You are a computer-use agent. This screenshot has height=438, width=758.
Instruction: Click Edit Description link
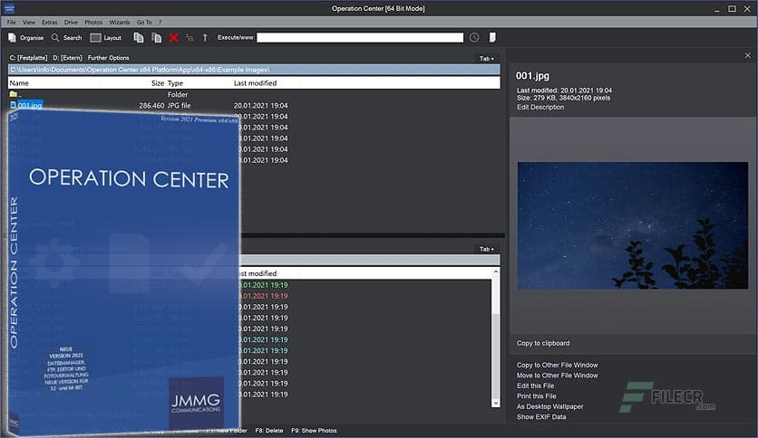540,107
